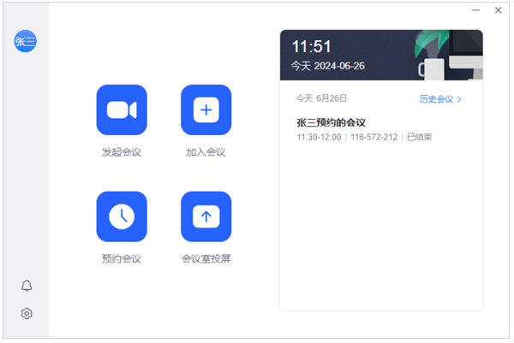514x343 pixels.
Task: Click the 已结束 meeting status
Action: coord(419,137)
